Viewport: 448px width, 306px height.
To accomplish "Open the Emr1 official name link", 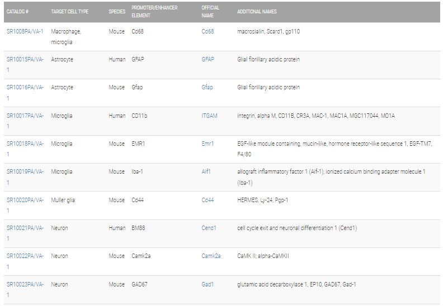I will coord(208,144).
